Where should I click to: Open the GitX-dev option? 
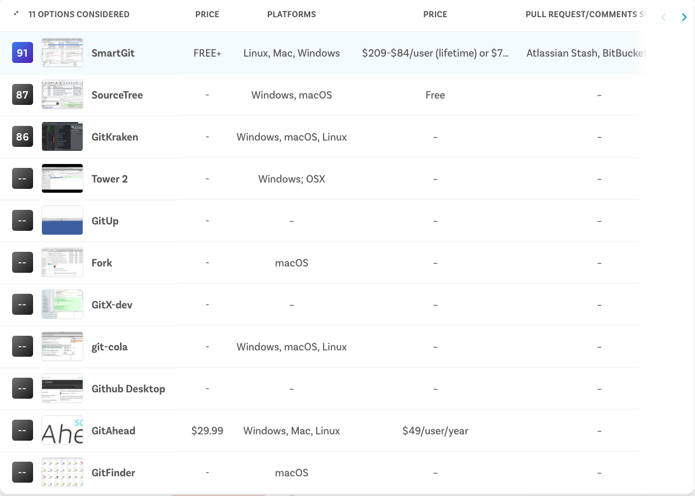(112, 305)
